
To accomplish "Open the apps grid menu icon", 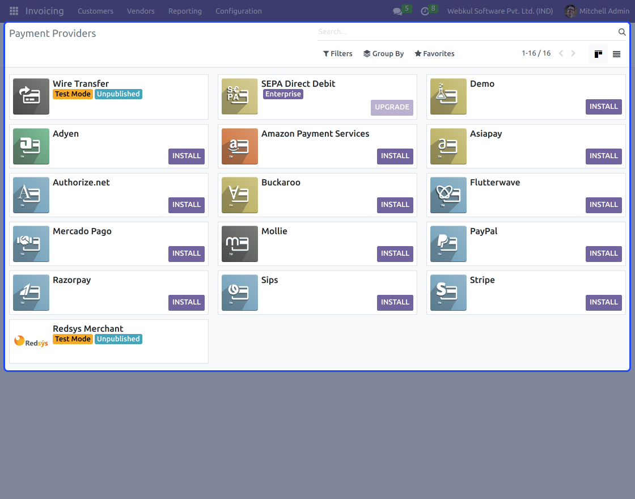I will pyautogui.click(x=14, y=11).
